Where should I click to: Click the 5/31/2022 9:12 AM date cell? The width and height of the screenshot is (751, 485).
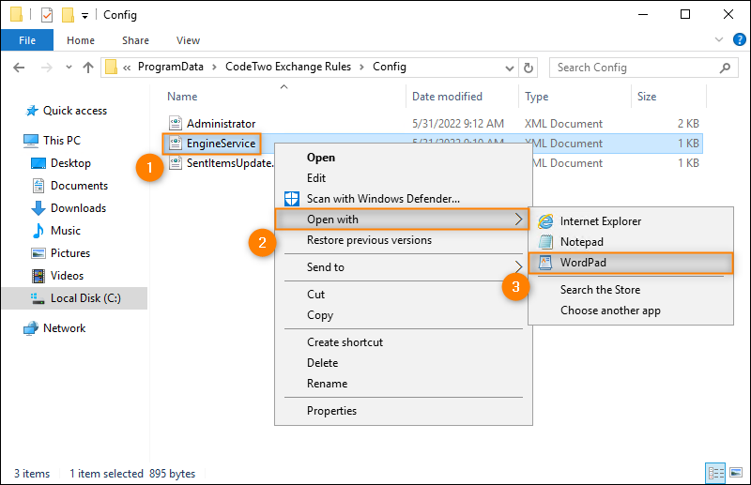[458, 124]
